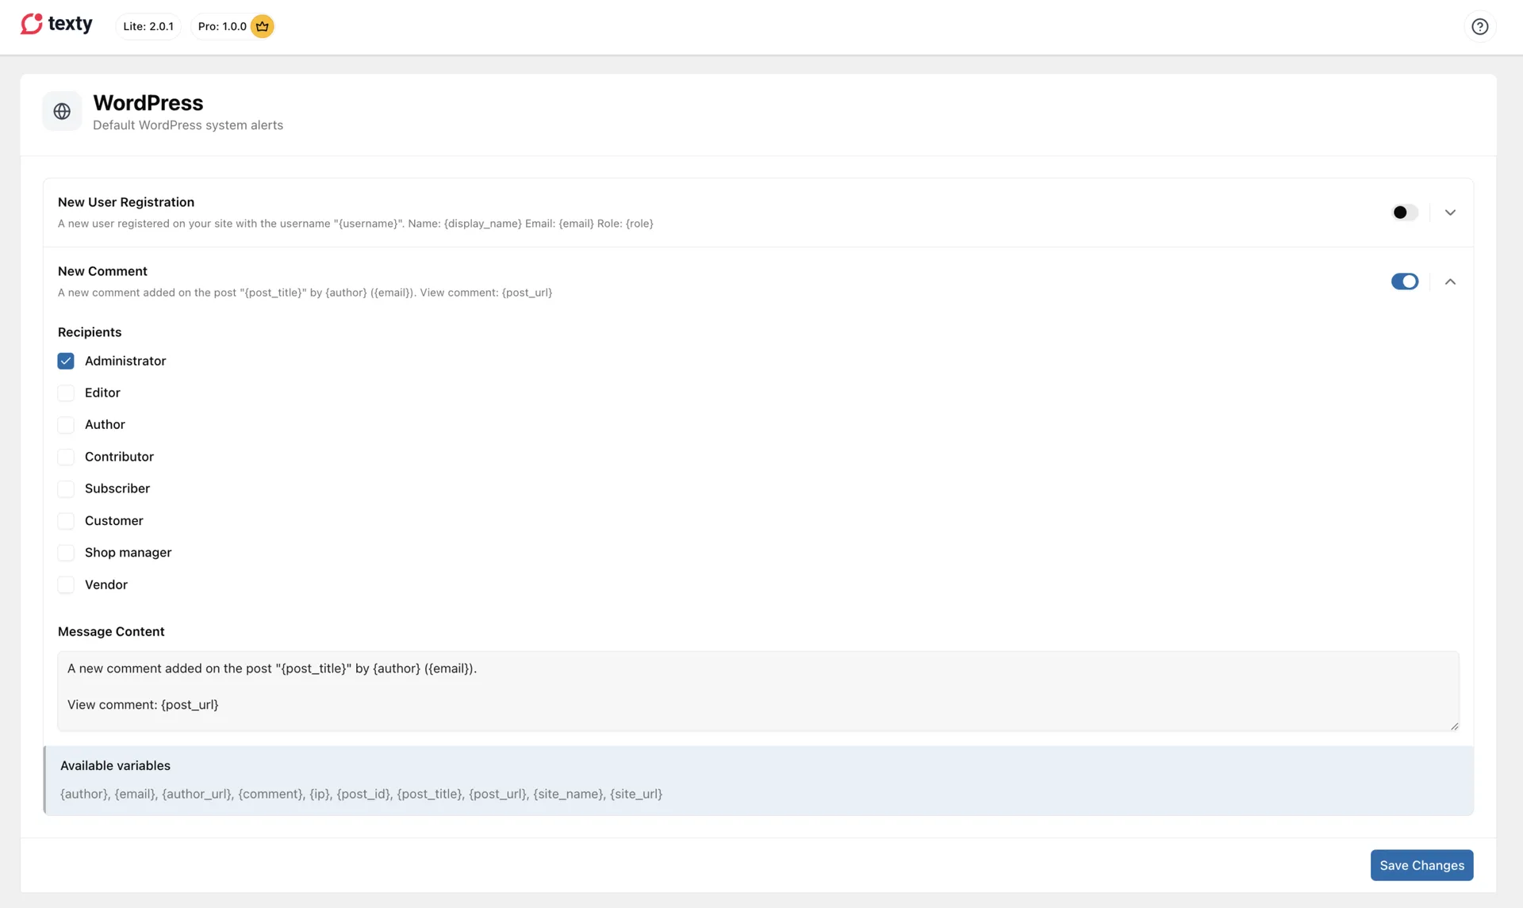Disable the New Comment toggle
Viewport: 1523px width, 908px height.
pyautogui.click(x=1404, y=282)
